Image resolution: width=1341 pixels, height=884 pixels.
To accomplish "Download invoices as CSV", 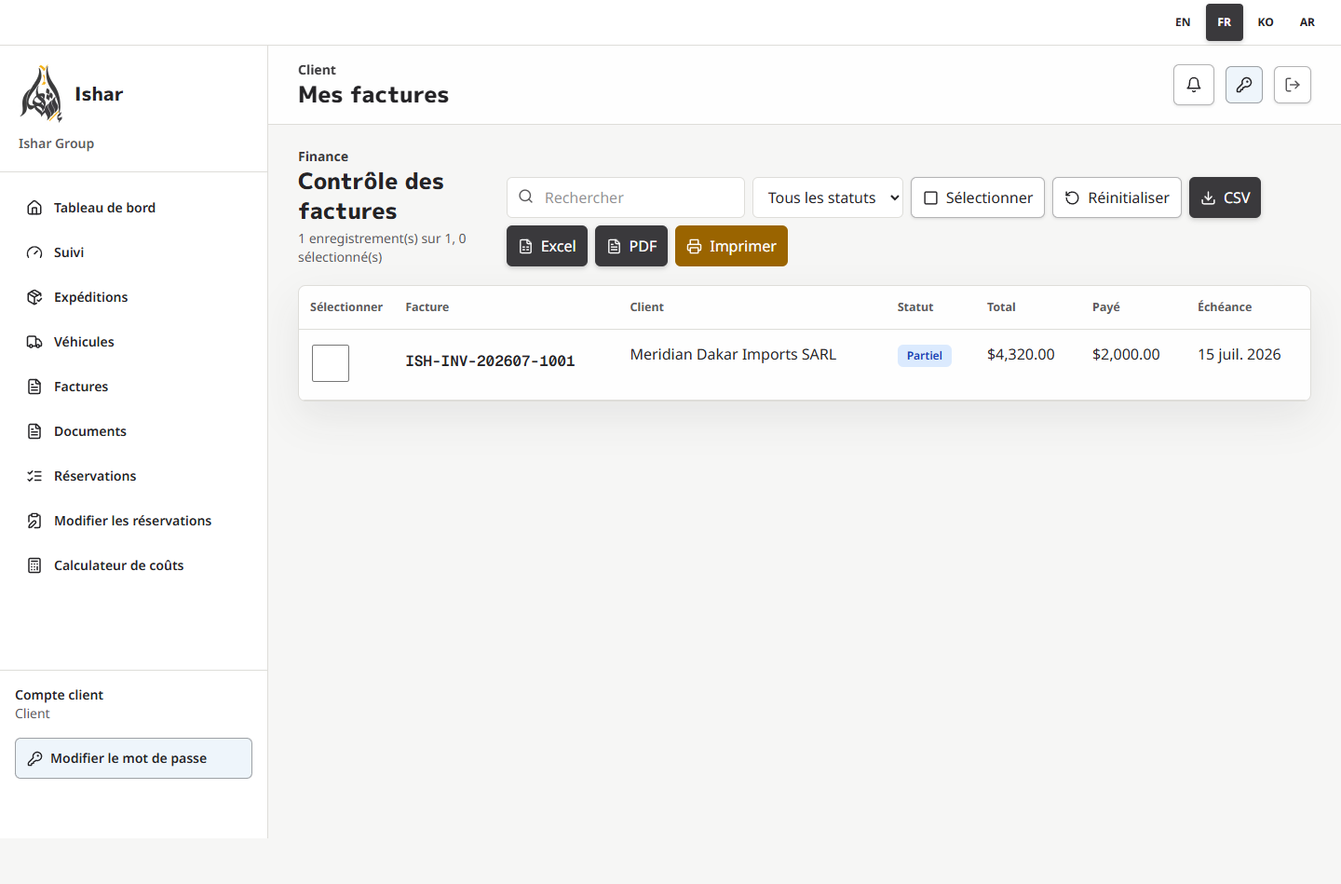I will pos(1225,197).
